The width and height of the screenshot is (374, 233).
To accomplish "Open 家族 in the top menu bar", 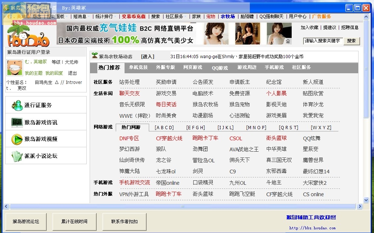I will [196, 17].
